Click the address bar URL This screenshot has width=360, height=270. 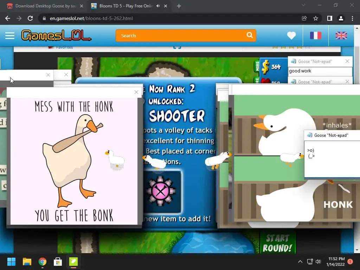91,18
